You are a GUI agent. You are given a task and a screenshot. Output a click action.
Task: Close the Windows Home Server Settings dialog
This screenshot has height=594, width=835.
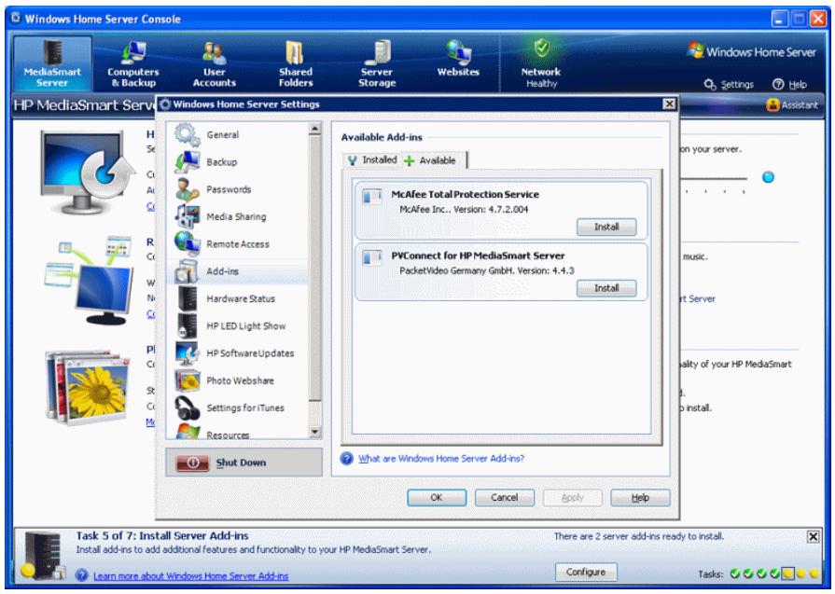[669, 104]
